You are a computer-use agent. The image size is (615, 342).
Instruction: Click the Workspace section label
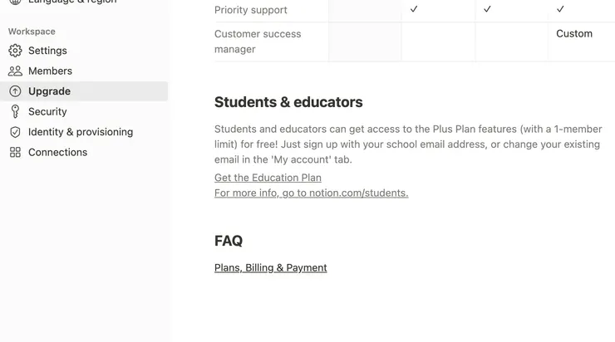tap(32, 32)
